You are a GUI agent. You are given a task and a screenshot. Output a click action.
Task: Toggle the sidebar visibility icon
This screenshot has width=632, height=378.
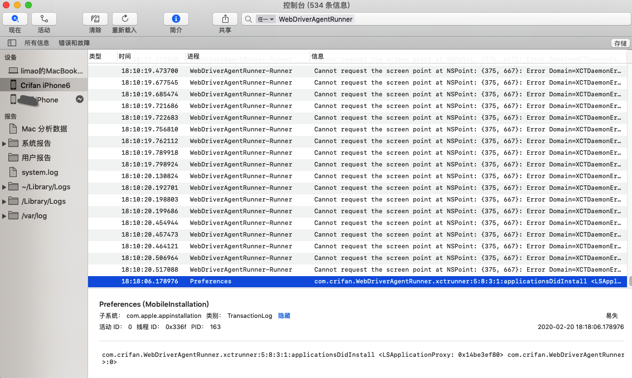click(12, 43)
